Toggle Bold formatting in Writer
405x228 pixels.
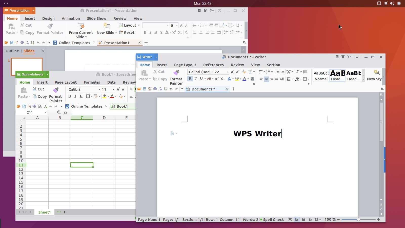[190, 79]
